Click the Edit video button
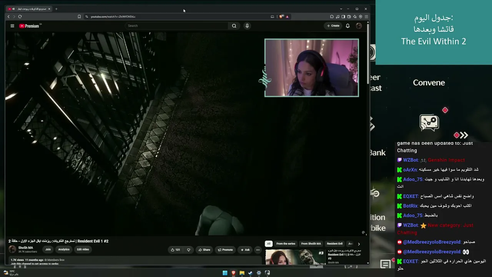The height and width of the screenshot is (277, 492). tap(83, 249)
